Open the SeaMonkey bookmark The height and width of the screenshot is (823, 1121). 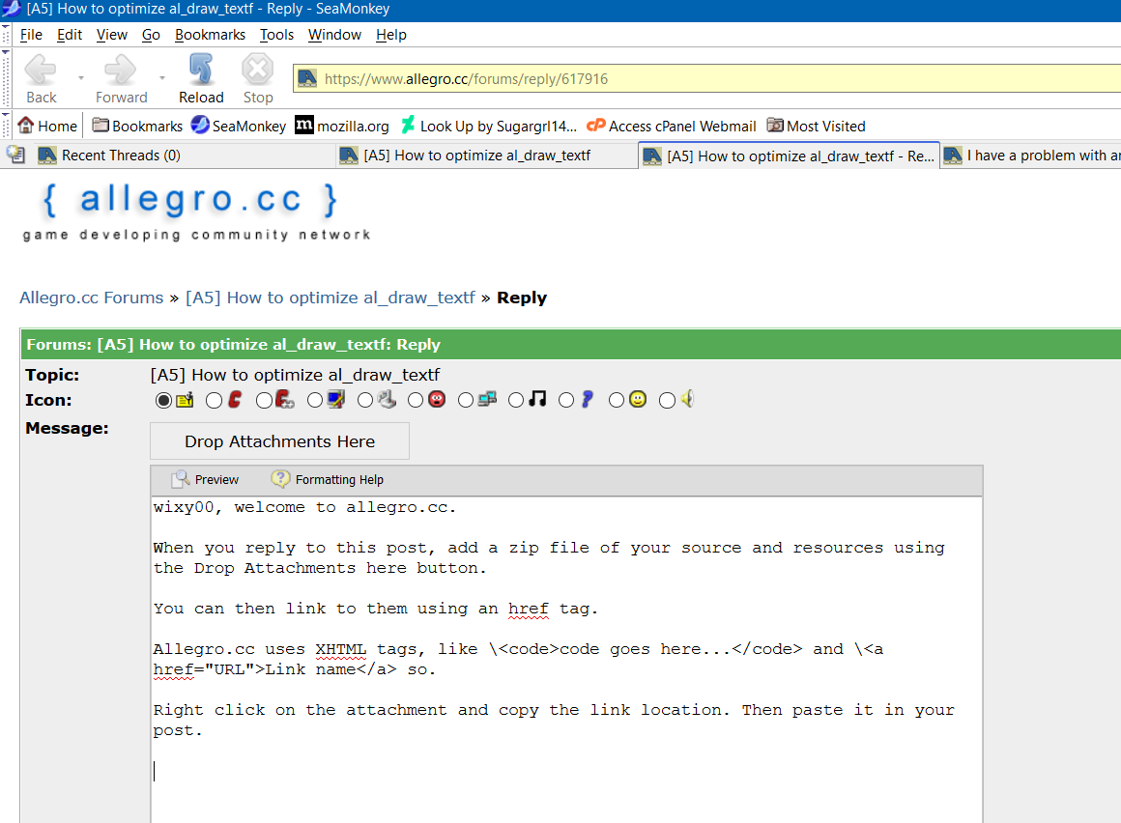click(239, 126)
